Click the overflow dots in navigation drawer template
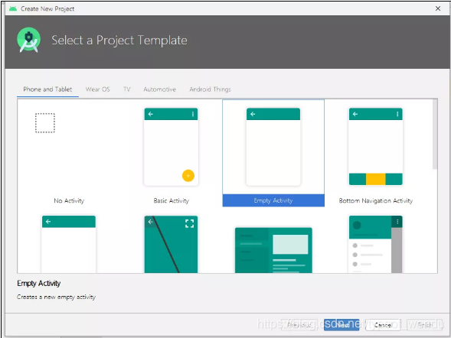Viewport: 451px width, 338px height. click(397, 222)
